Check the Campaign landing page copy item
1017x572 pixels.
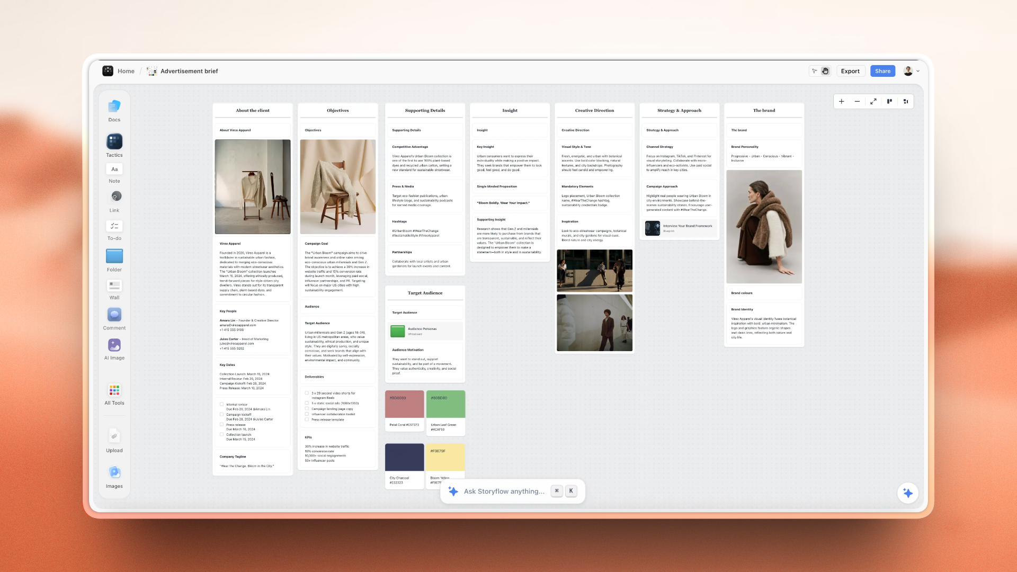pyautogui.click(x=307, y=408)
